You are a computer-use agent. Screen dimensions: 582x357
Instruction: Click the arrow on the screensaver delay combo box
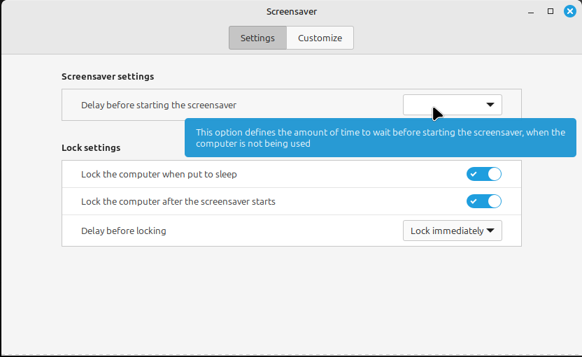(490, 105)
